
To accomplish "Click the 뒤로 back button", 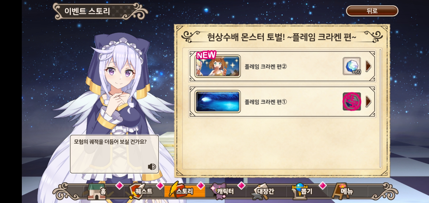I will [x=372, y=11].
